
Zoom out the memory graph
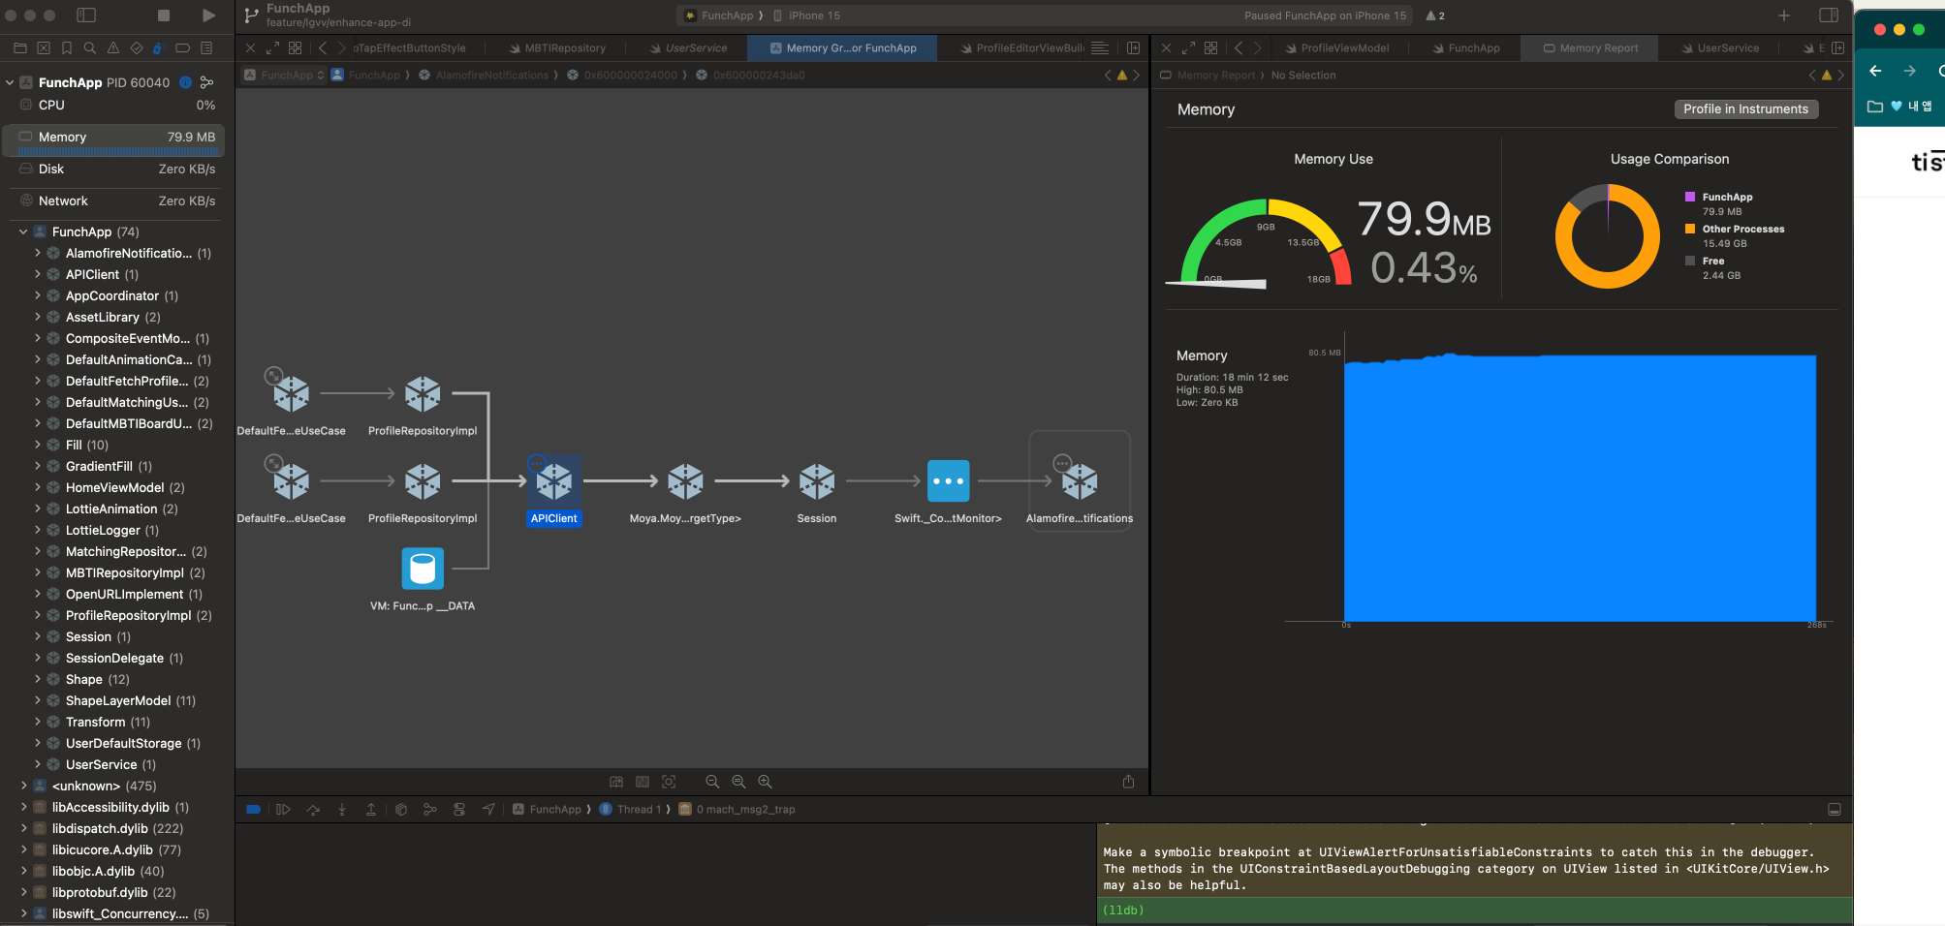tap(712, 782)
